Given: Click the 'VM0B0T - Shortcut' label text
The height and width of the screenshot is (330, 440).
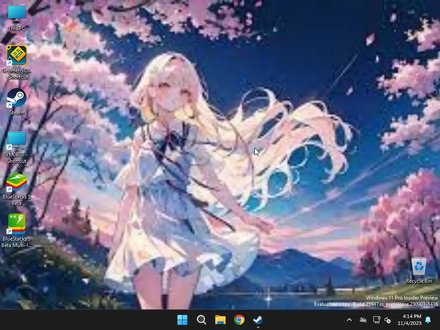Looking at the screenshot, I should tap(17, 158).
